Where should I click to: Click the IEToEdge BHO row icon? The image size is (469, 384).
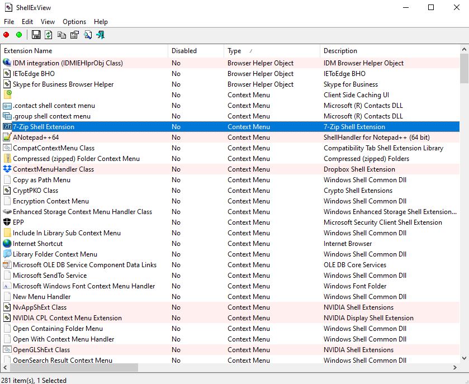(x=7, y=74)
